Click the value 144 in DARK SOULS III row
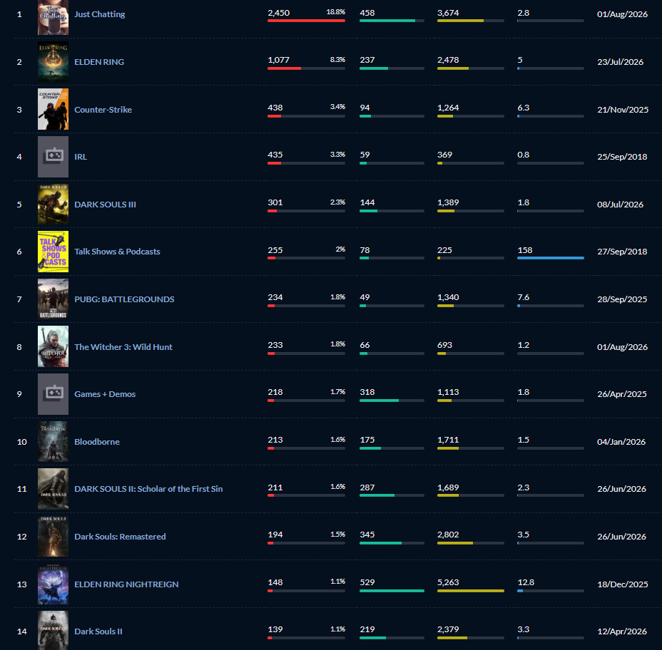This screenshot has width=662, height=650. click(x=367, y=202)
